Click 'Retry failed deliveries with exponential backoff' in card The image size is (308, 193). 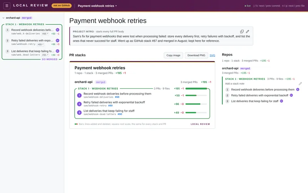point(114,102)
